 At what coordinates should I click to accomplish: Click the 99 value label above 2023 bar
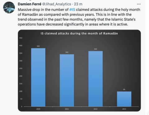[x=124, y=89]
